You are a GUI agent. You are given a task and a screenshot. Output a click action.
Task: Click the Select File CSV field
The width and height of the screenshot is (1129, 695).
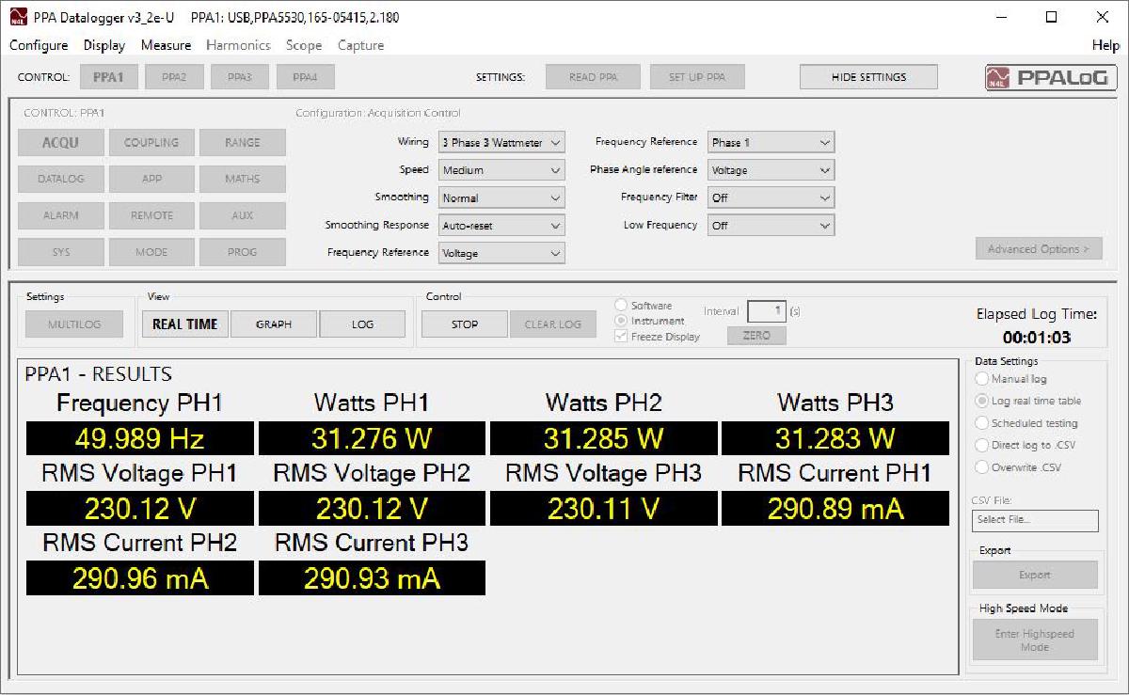point(1035,519)
